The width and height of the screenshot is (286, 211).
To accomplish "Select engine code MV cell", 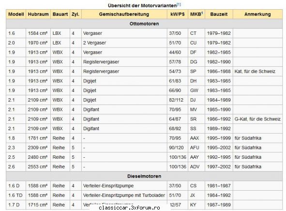I will click(x=196, y=109).
